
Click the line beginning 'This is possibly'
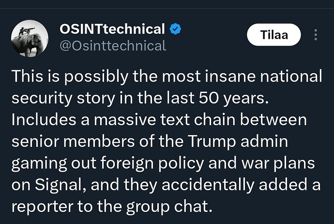[167, 77]
